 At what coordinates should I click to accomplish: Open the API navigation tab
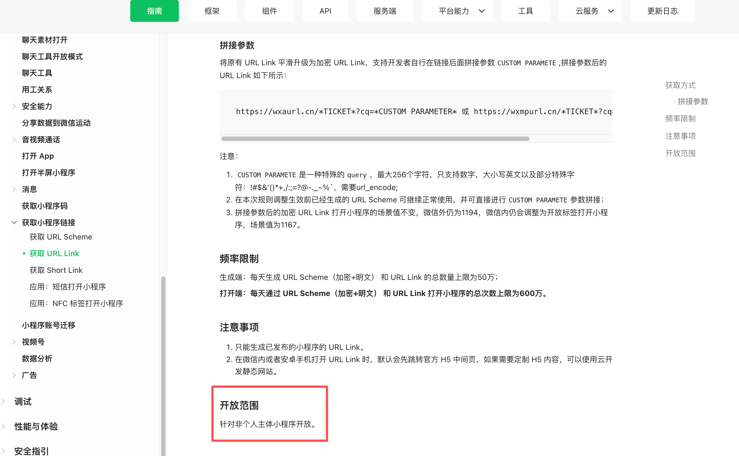point(325,11)
